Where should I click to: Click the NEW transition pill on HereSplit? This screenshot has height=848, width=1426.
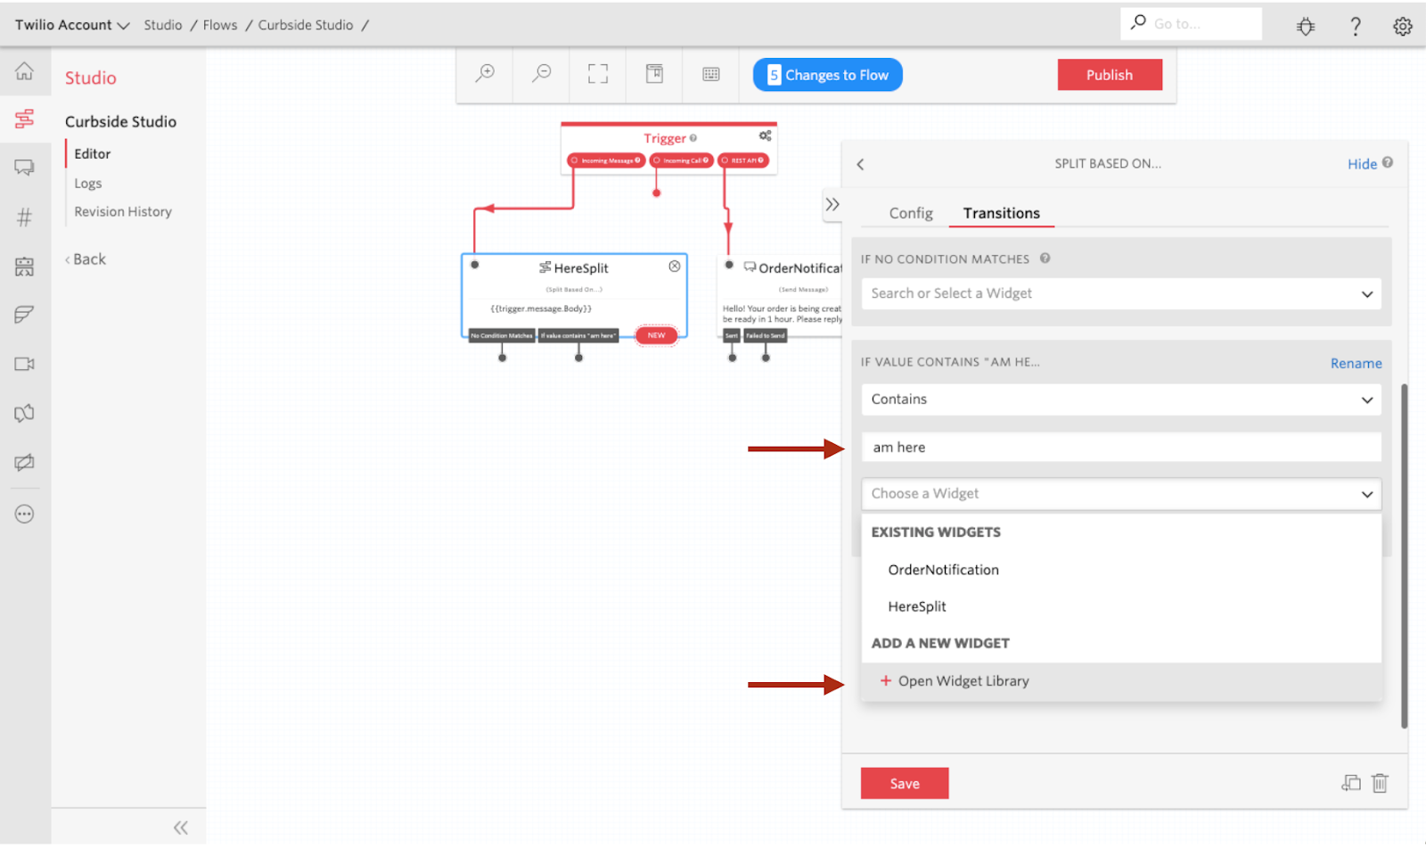(656, 335)
